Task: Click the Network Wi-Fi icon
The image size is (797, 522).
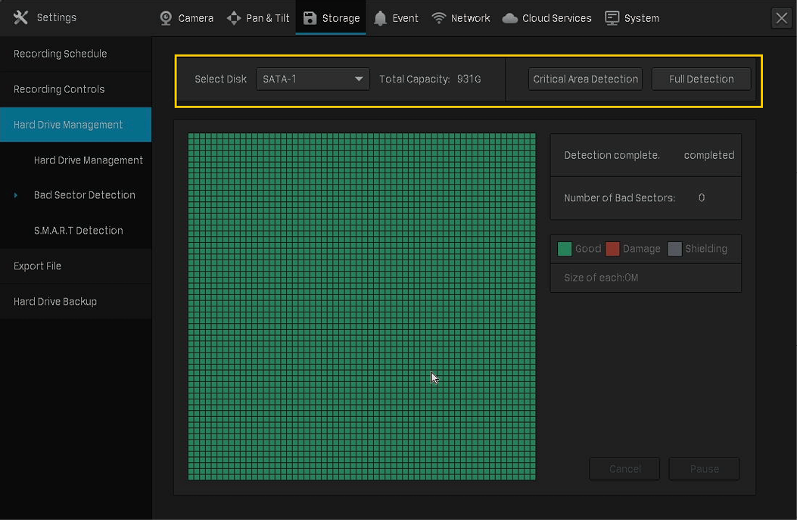Action: click(438, 18)
